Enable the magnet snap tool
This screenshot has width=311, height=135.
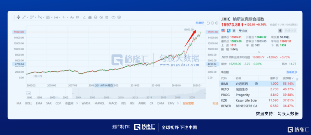coord(90,17)
